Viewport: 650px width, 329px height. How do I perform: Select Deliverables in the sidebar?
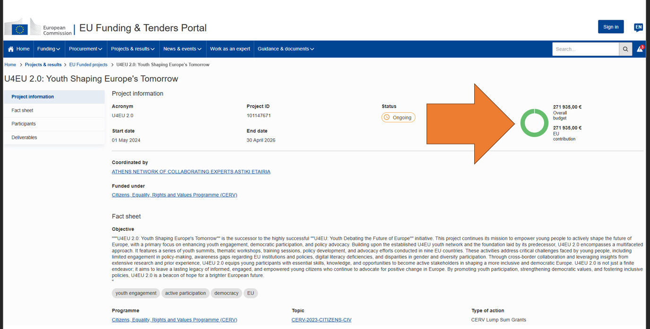pos(54,137)
